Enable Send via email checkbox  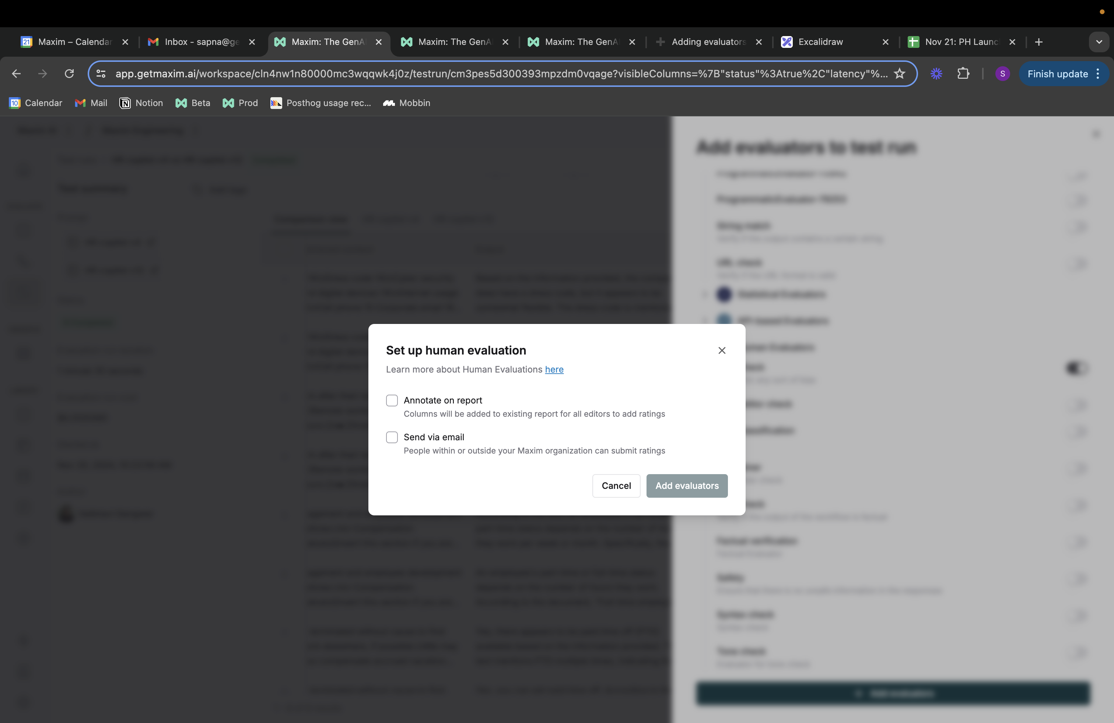pyautogui.click(x=391, y=437)
